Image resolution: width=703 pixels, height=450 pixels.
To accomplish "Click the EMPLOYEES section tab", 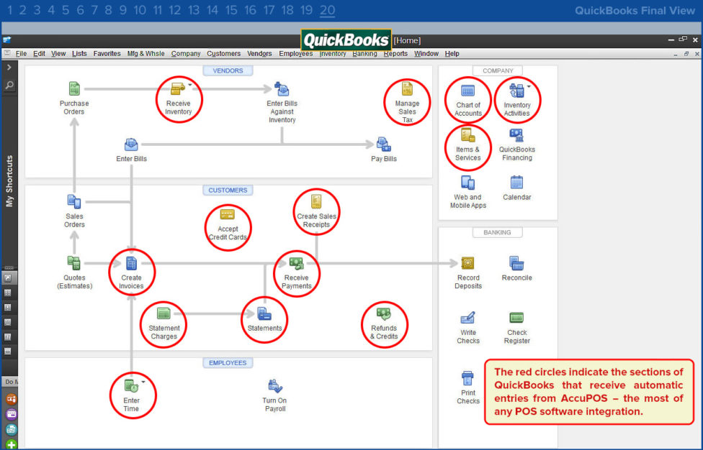I will (228, 363).
